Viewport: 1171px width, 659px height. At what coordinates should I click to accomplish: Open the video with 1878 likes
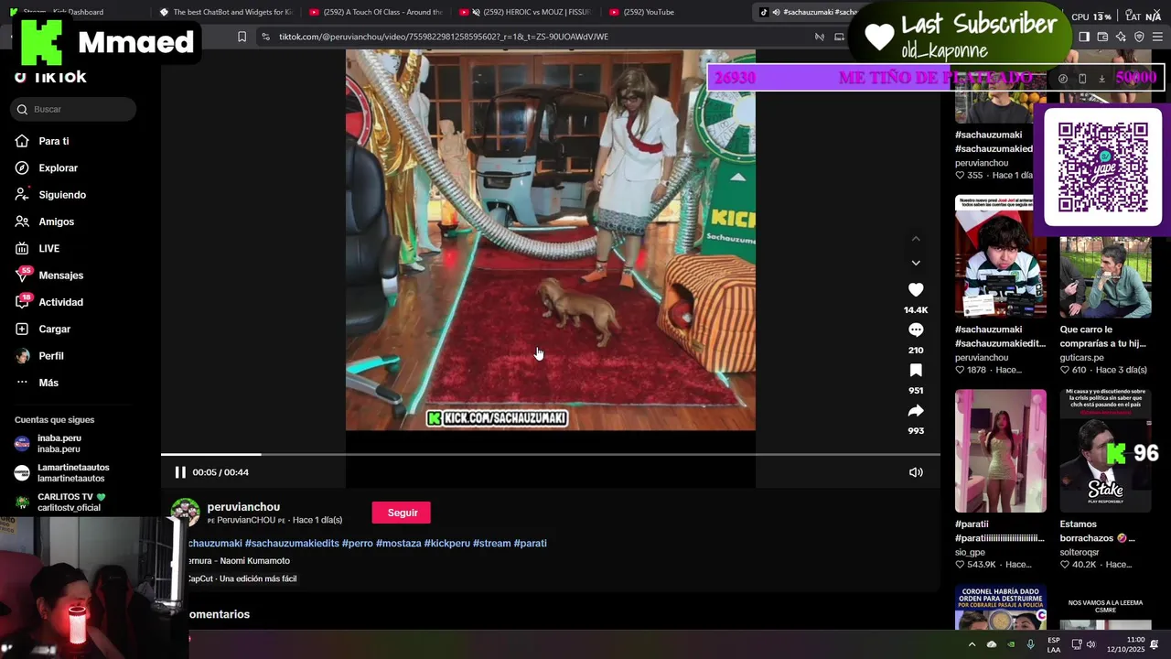[1000, 255]
